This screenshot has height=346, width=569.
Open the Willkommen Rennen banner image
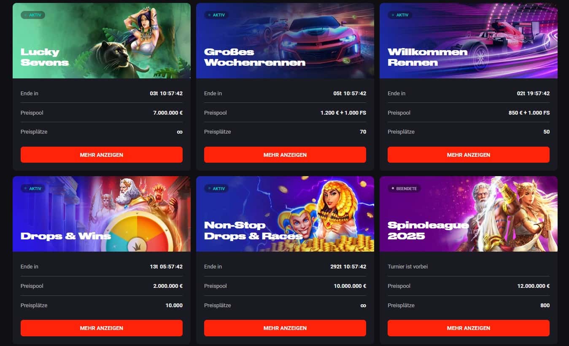[469, 41]
